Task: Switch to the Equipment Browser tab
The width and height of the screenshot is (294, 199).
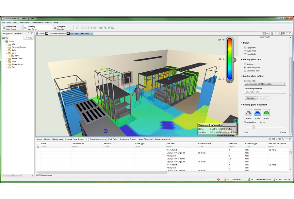Action: [x=128, y=139]
